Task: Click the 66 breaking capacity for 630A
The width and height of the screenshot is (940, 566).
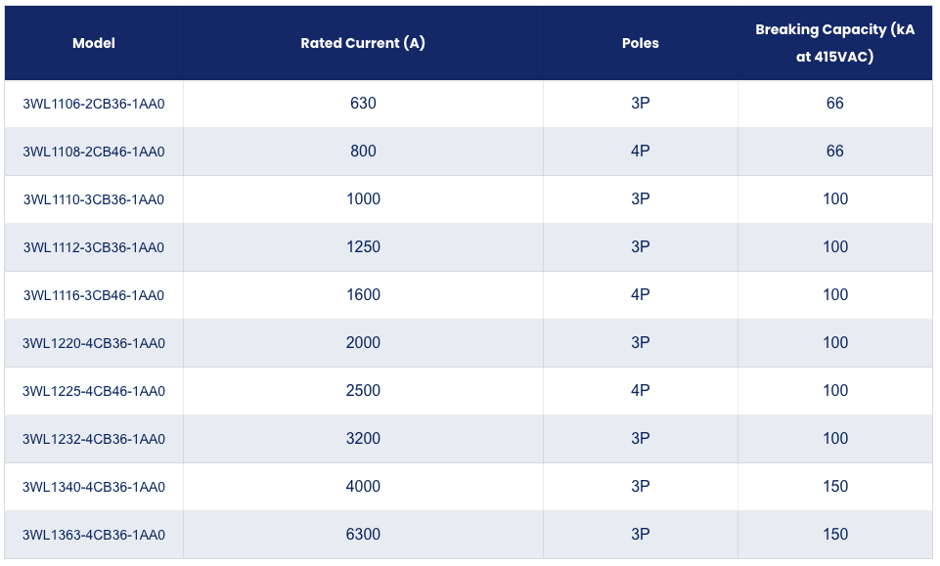Action: click(x=835, y=103)
